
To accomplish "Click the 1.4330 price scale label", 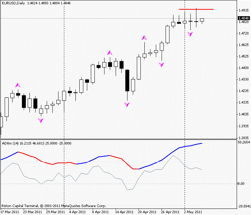I will point(243,79).
